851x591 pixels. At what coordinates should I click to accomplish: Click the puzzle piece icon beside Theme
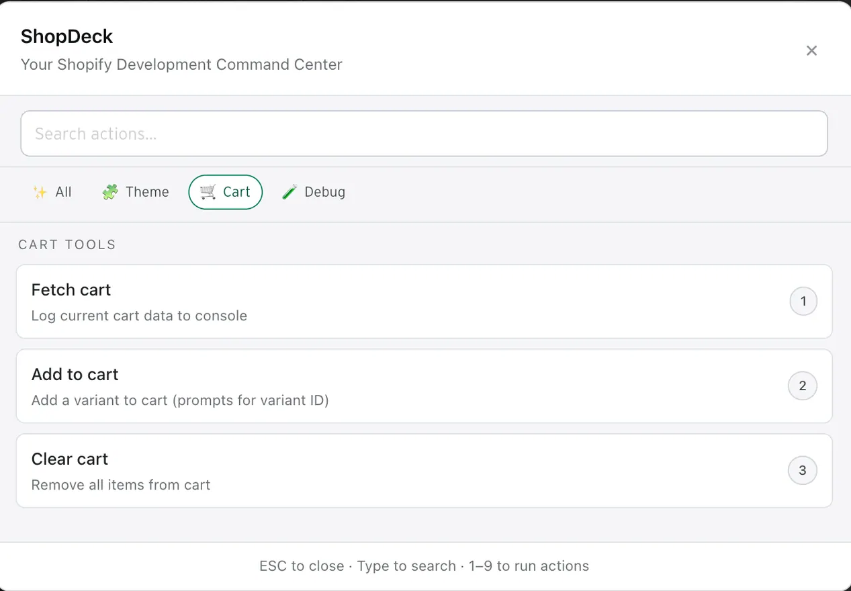(x=109, y=193)
